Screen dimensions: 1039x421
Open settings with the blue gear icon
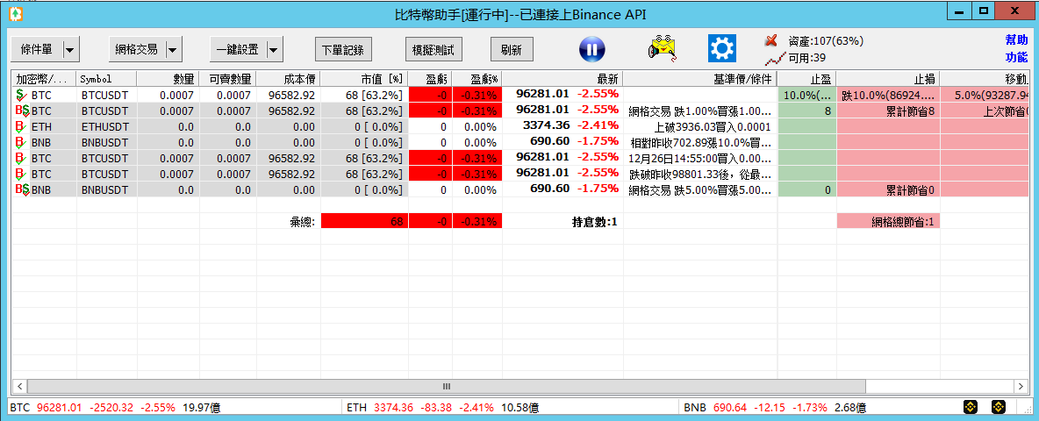(722, 48)
